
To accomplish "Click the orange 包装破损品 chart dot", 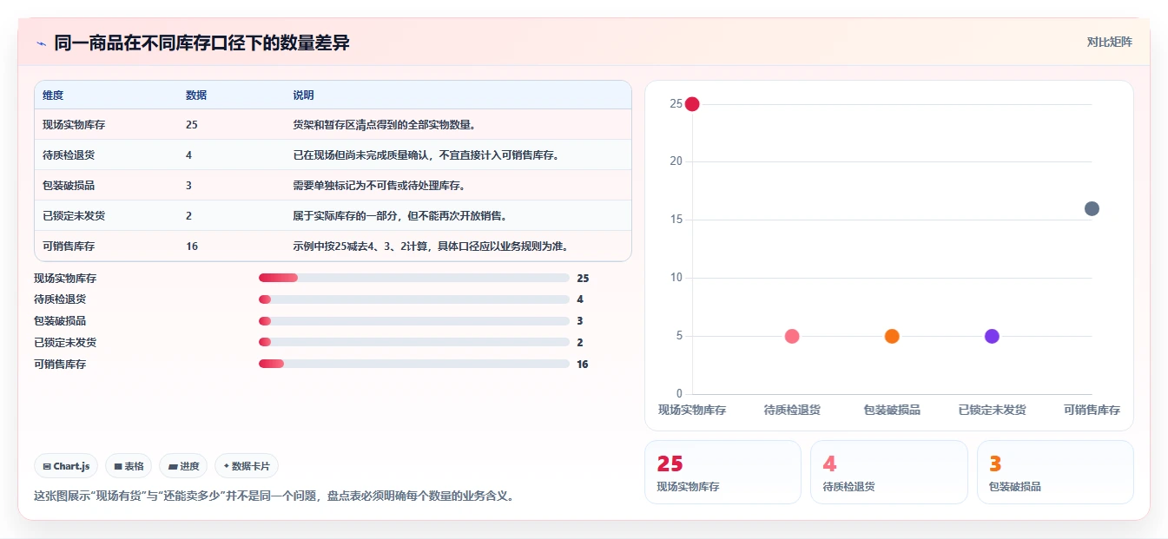I will 892,336.
